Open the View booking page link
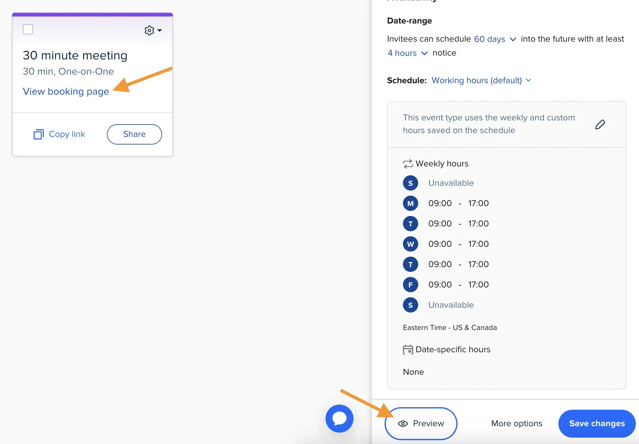Screen dimensions: 639x444 [66, 91]
